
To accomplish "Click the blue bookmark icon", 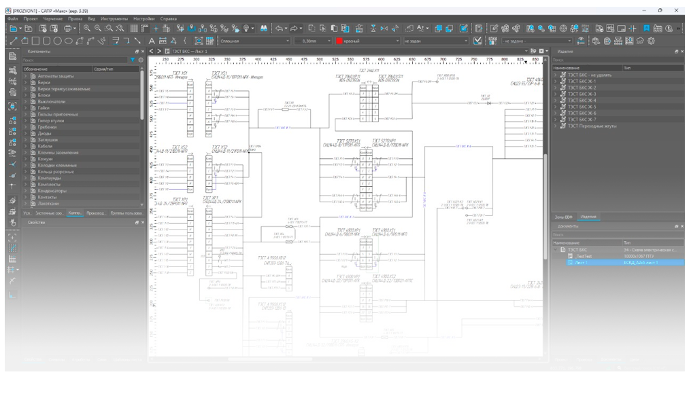I will click(646, 29).
